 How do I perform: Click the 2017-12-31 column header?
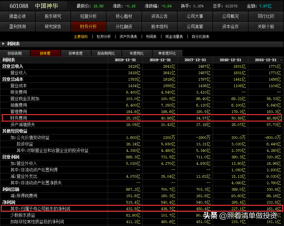point(195,60)
